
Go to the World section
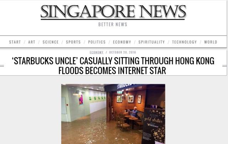211,42
